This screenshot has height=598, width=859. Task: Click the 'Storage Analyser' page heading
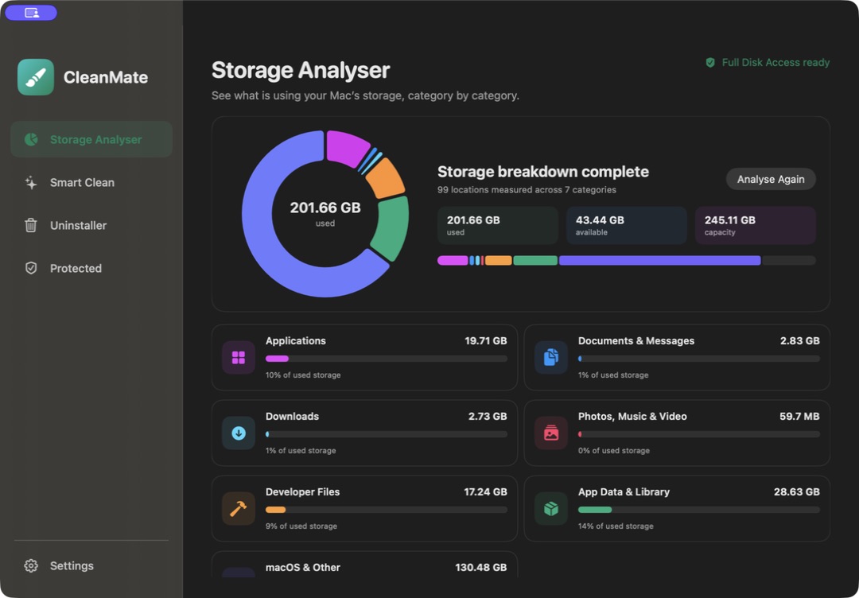pyautogui.click(x=301, y=71)
